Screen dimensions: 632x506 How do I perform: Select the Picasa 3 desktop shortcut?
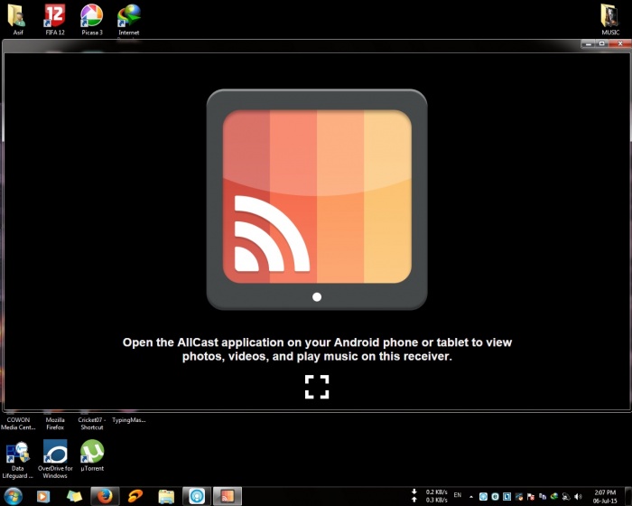[x=92, y=19]
